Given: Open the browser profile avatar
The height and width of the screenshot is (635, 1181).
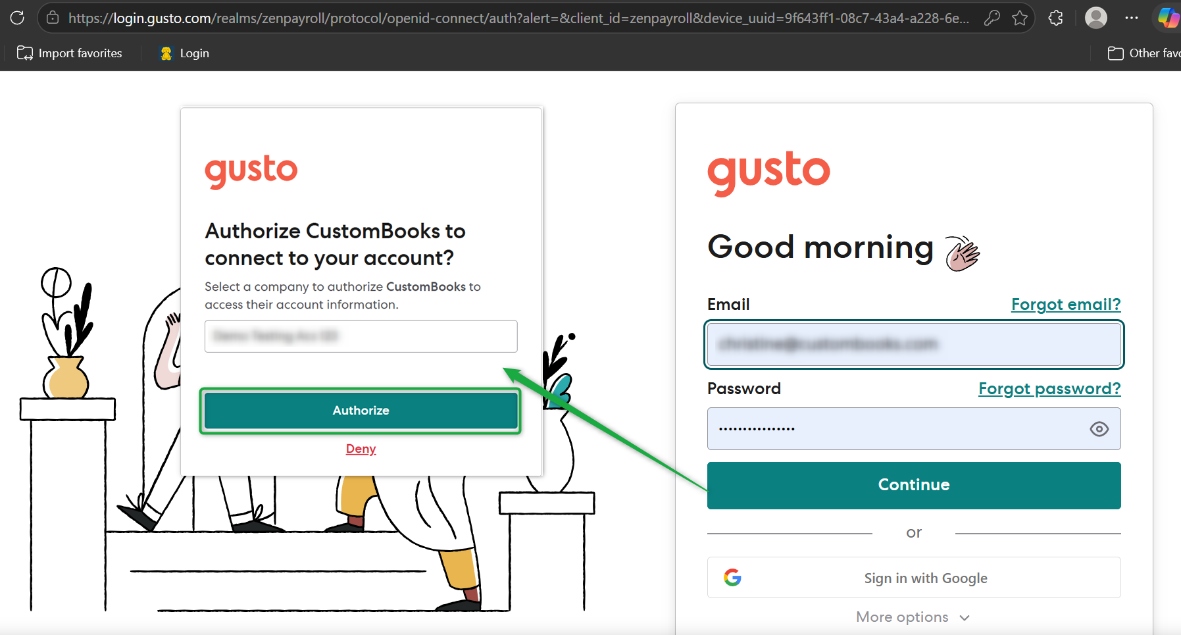Looking at the screenshot, I should click(x=1095, y=18).
